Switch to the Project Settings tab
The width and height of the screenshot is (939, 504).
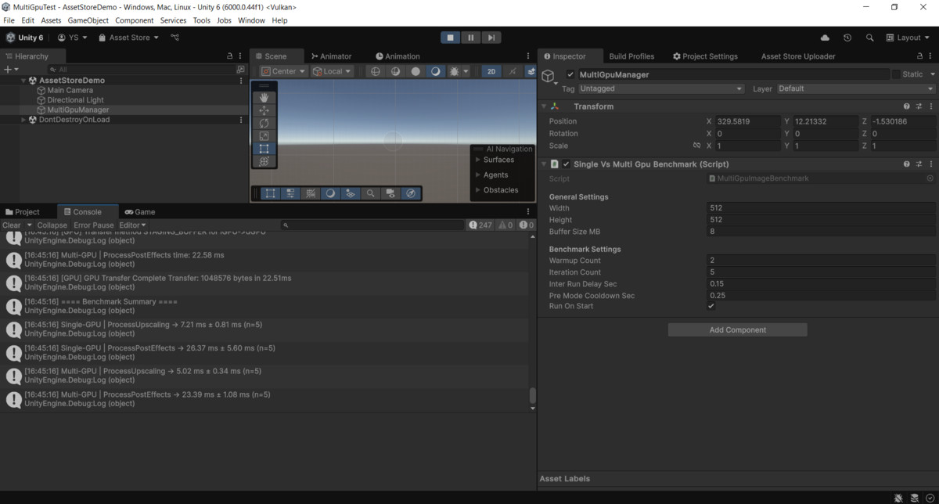pyautogui.click(x=704, y=56)
